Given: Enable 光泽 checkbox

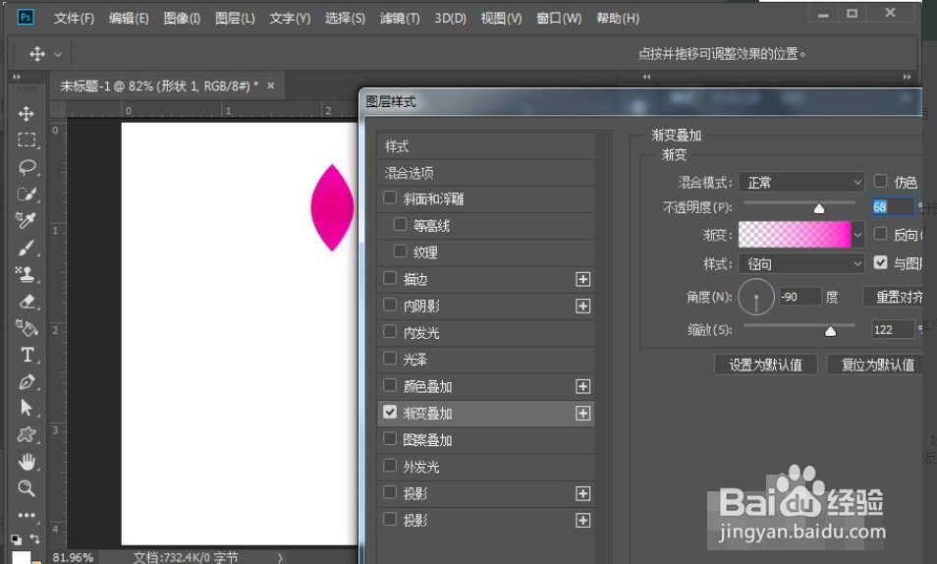Looking at the screenshot, I should coord(390,359).
